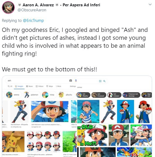This screenshot has width=155, height=157.
Task: Open the Maps tab
Action: (49, 86)
